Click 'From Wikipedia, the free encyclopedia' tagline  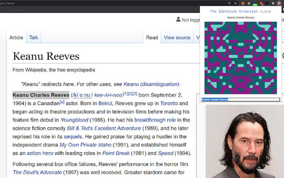pos(54,70)
